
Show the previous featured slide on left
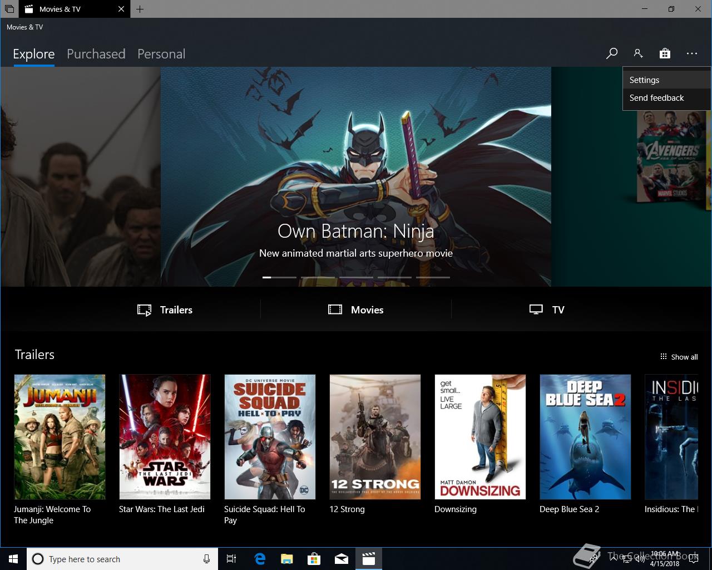(80, 176)
